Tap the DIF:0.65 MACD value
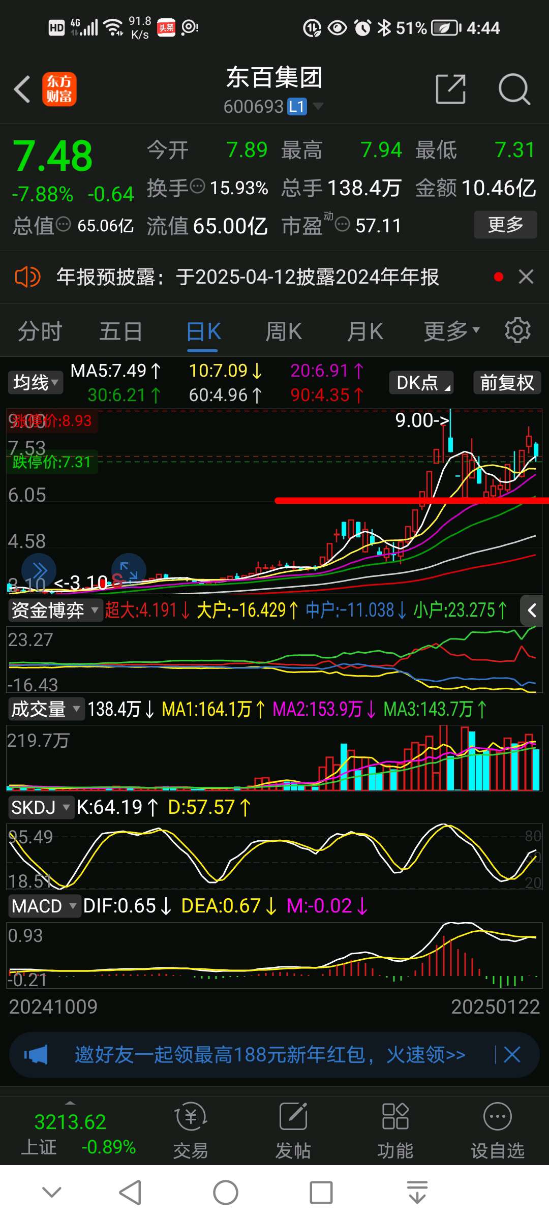The width and height of the screenshot is (549, 1220). (128, 906)
